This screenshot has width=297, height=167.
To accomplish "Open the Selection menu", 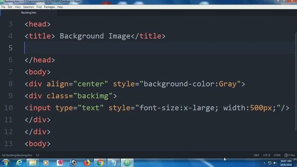I will click(x=28, y=7).
